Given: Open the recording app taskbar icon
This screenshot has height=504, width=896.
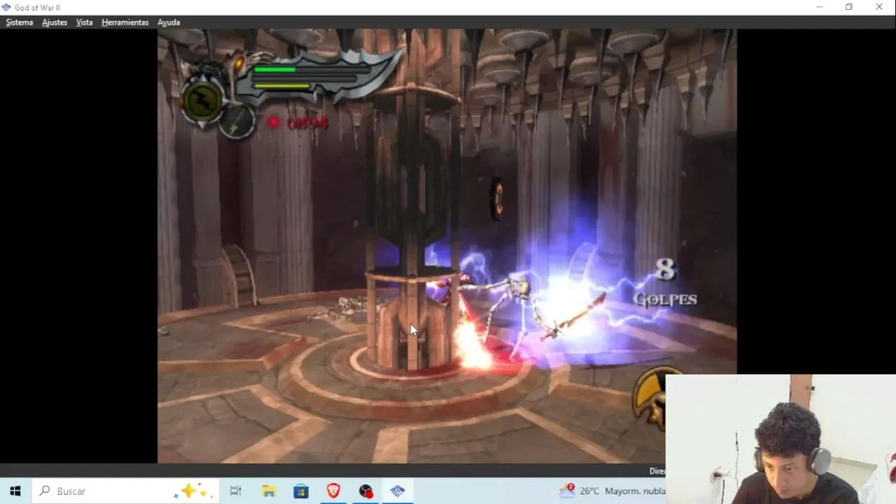Looking at the screenshot, I should click(366, 491).
